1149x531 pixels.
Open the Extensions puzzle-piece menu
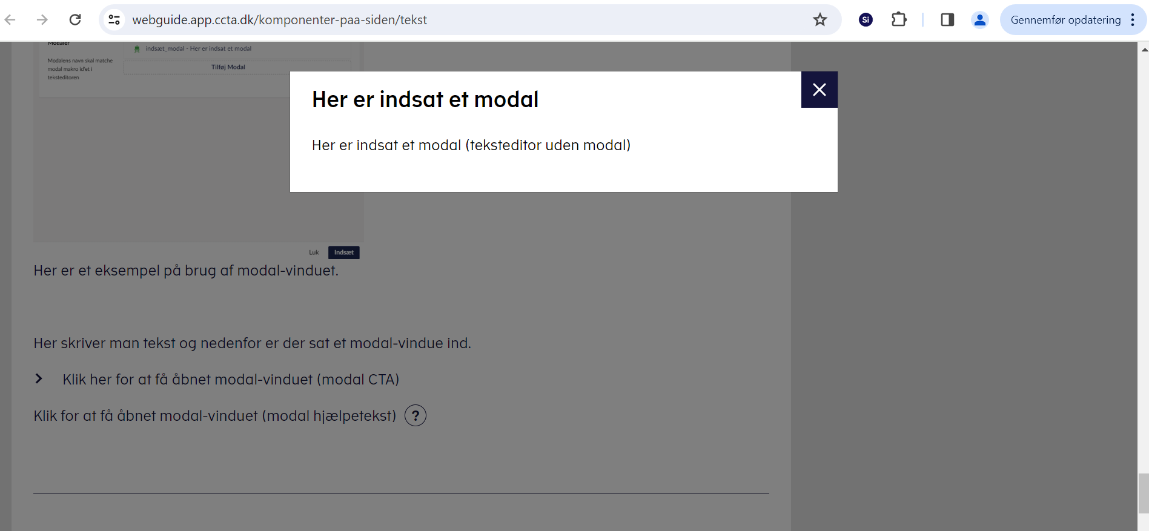coord(899,20)
